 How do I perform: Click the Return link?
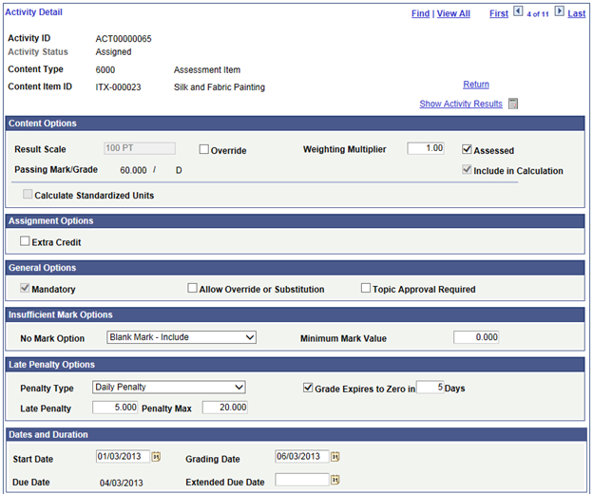pyautogui.click(x=476, y=85)
